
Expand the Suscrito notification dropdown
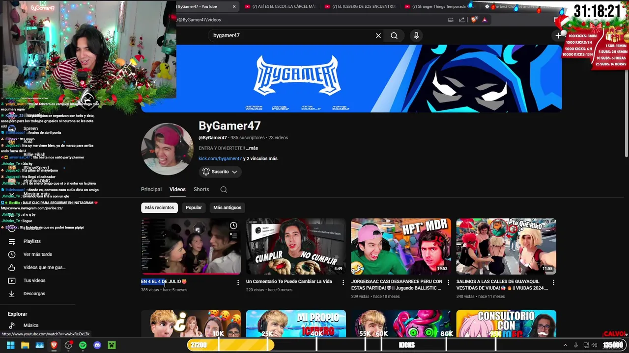pyautogui.click(x=220, y=172)
